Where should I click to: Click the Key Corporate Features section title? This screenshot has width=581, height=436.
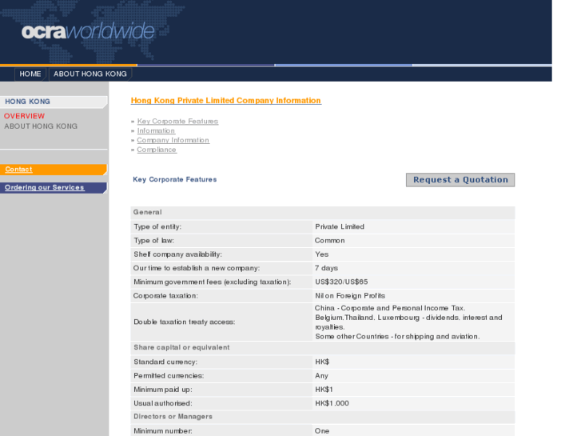[174, 179]
